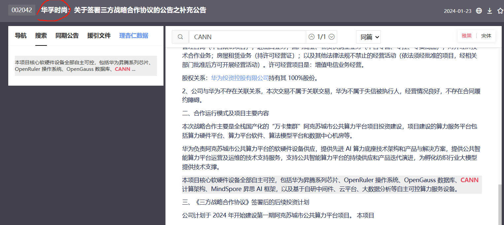Switch font to 雅黑
504x225 pixels.
467,36
